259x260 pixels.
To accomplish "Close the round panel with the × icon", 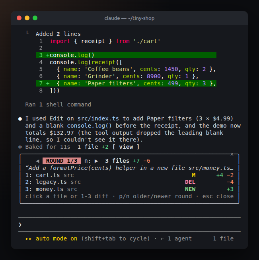I will click(x=232, y=154).
